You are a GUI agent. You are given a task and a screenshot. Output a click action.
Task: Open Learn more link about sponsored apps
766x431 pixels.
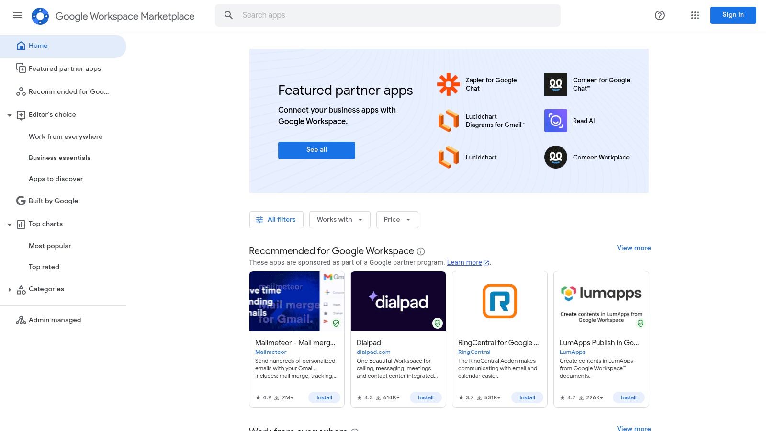point(464,262)
